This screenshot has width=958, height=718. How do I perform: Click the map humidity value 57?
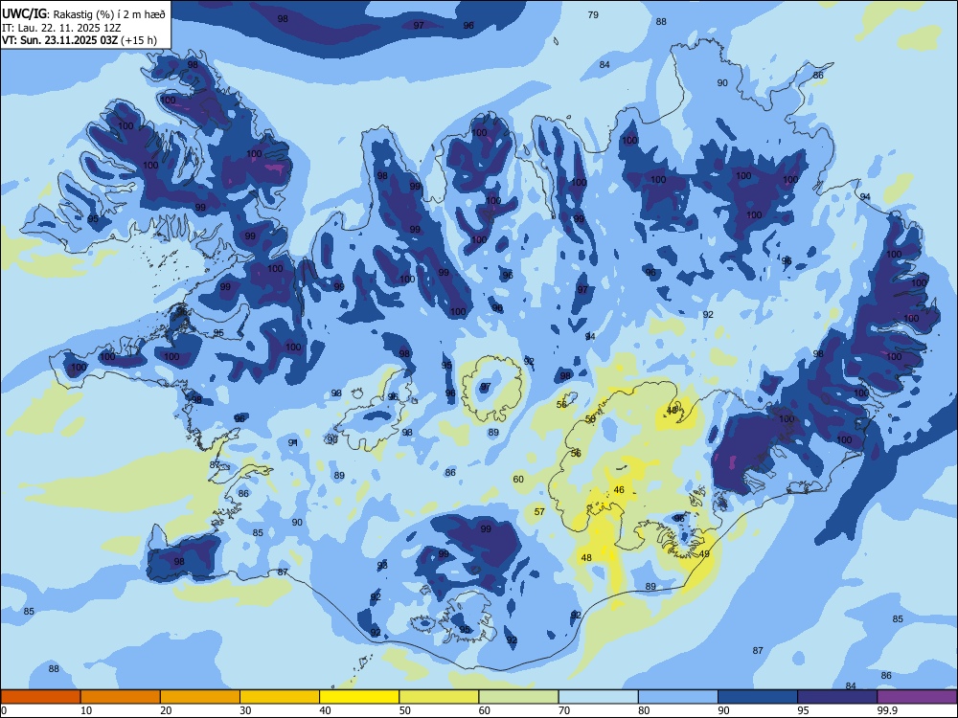539,511
